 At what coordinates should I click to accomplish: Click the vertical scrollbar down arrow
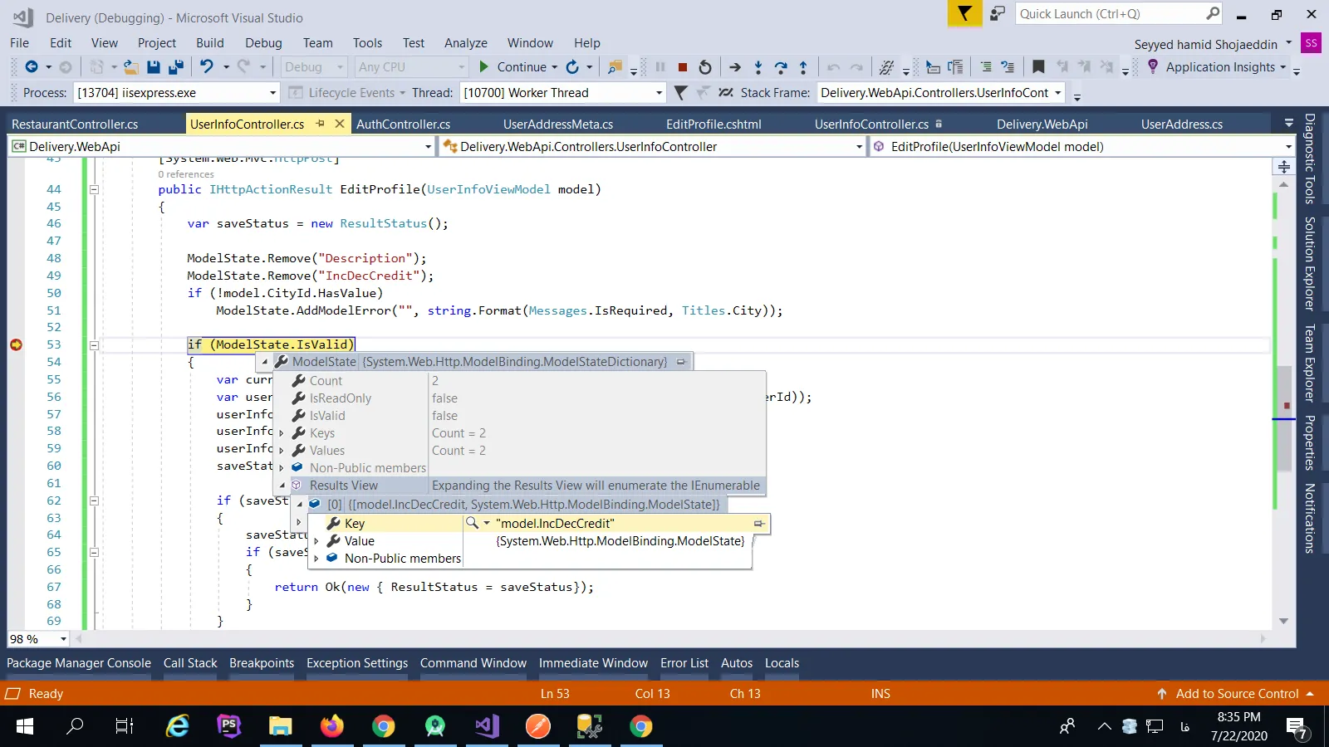coord(1283,621)
